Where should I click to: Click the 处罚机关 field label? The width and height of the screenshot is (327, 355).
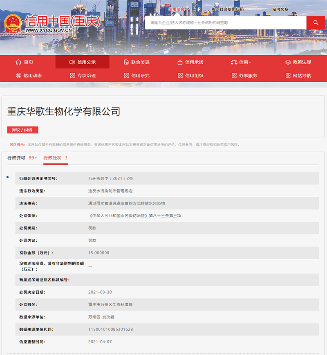click(x=28, y=305)
